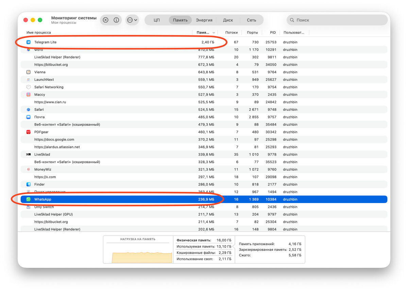Select the MoneyWiz process name

tap(43, 169)
